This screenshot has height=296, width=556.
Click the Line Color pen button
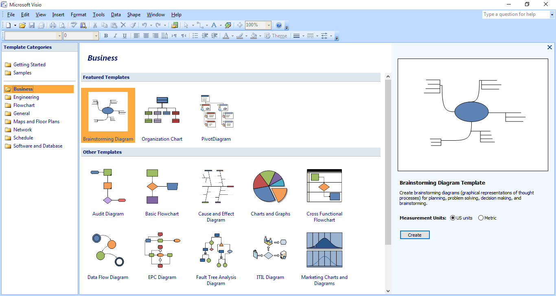click(240, 36)
